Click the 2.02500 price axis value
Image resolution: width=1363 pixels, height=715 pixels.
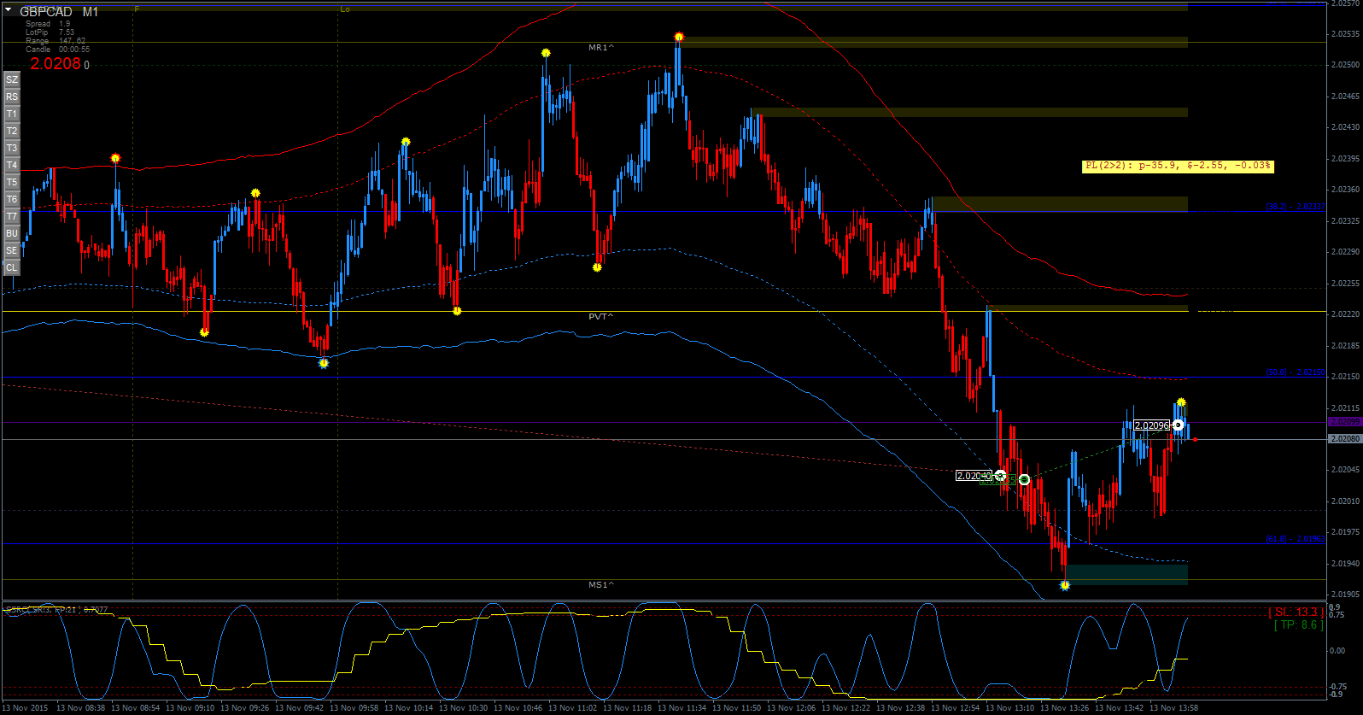[1345, 65]
